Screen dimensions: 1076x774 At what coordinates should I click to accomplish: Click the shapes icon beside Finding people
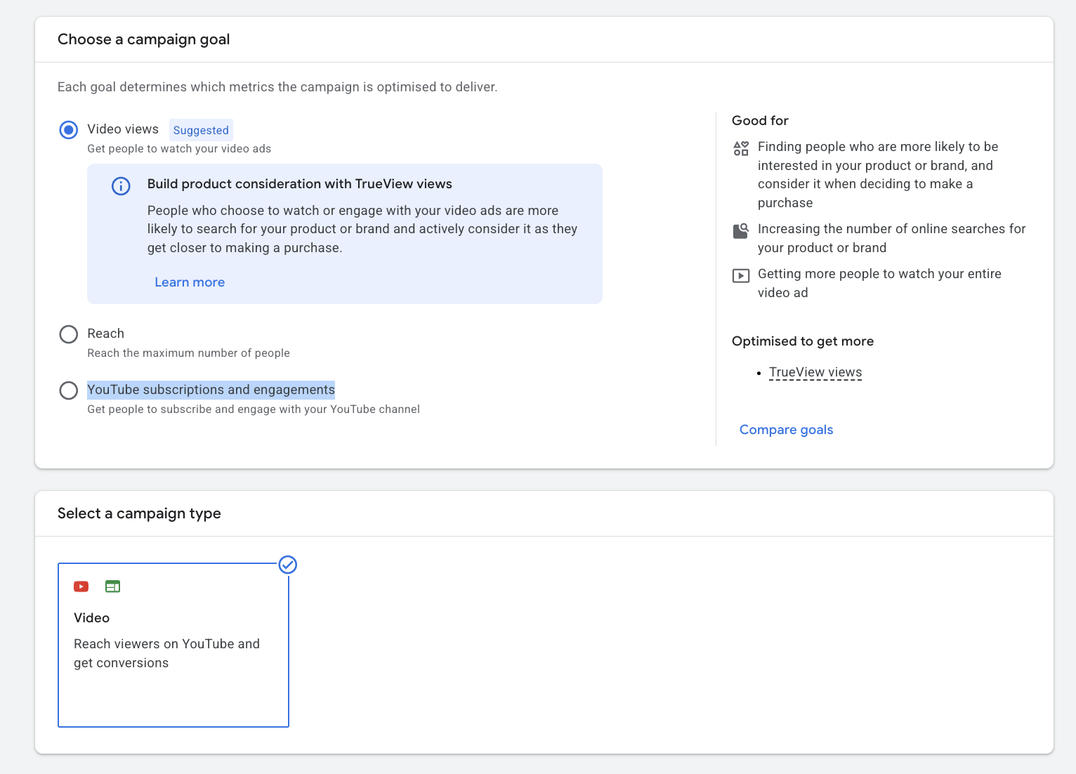(741, 148)
